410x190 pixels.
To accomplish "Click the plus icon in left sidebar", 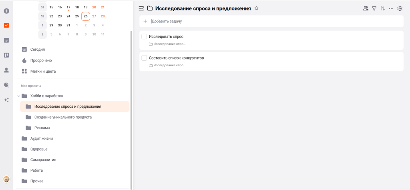I will point(6,11).
